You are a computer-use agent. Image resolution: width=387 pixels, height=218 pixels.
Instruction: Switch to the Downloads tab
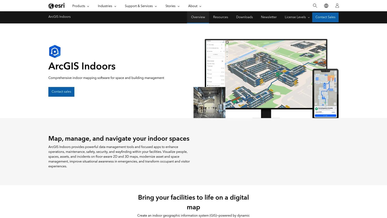point(244,17)
